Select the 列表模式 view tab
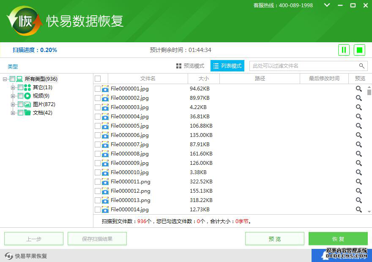 [x=227, y=66]
